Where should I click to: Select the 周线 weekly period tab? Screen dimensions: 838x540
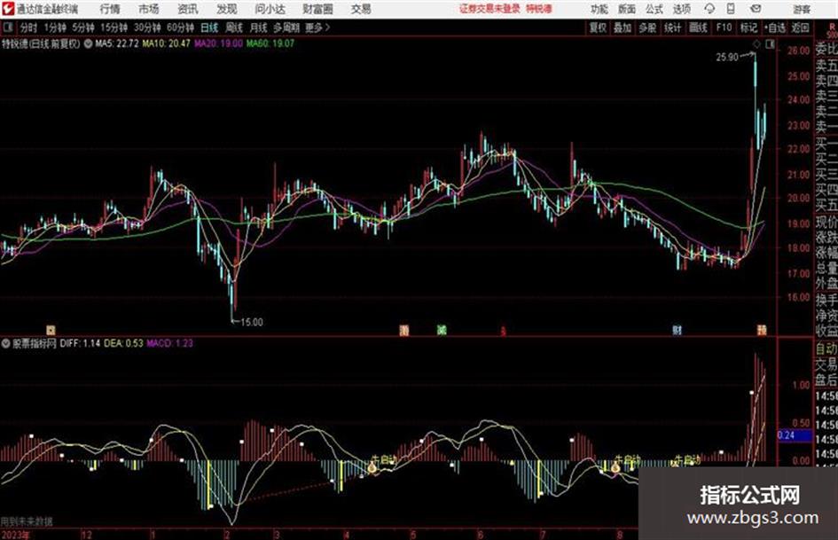click(x=234, y=27)
